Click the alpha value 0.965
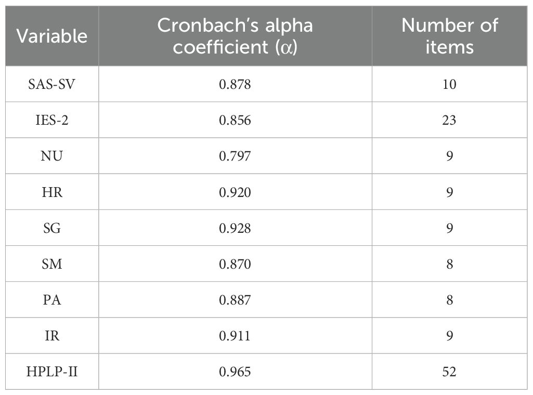The width and height of the screenshot is (533, 395). [235, 372]
